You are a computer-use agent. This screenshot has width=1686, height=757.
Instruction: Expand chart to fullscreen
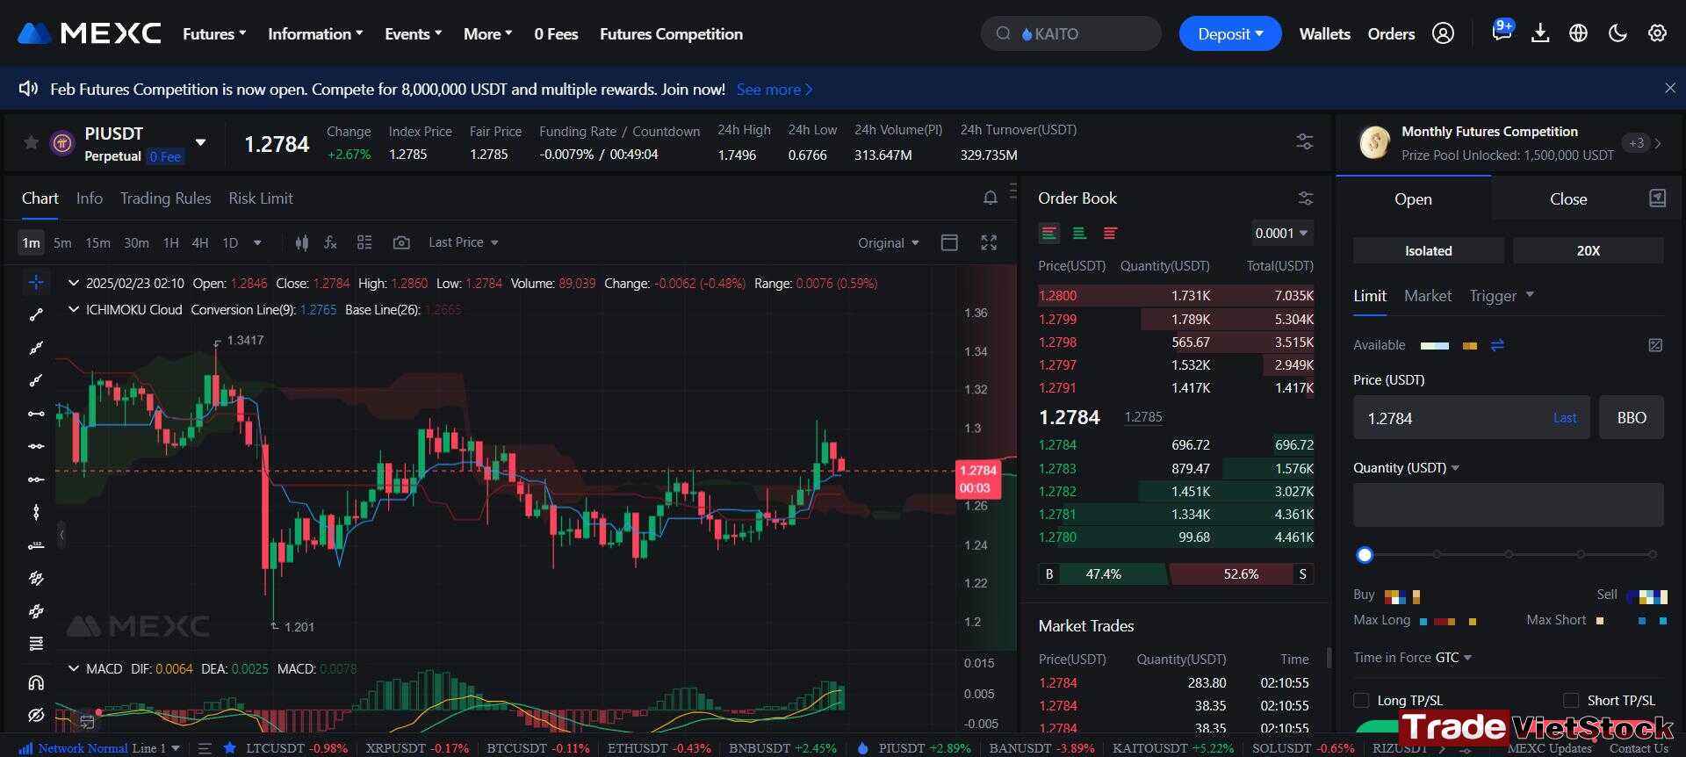coord(989,242)
